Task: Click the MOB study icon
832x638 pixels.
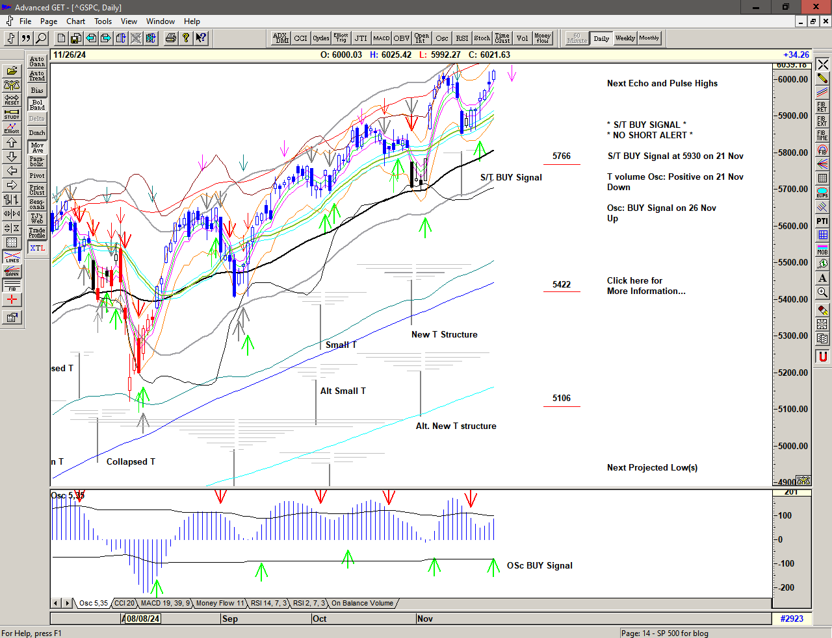Action: click(822, 249)
